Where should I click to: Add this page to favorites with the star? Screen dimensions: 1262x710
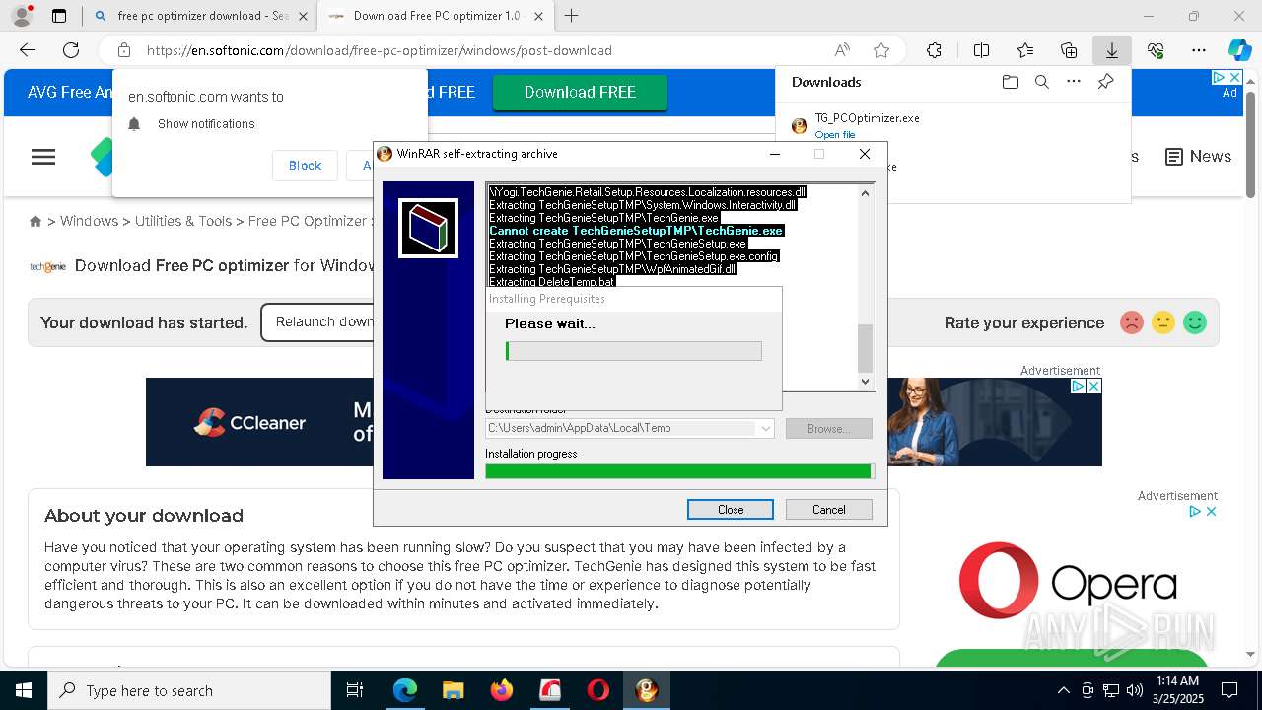click(x=881, y=50)
